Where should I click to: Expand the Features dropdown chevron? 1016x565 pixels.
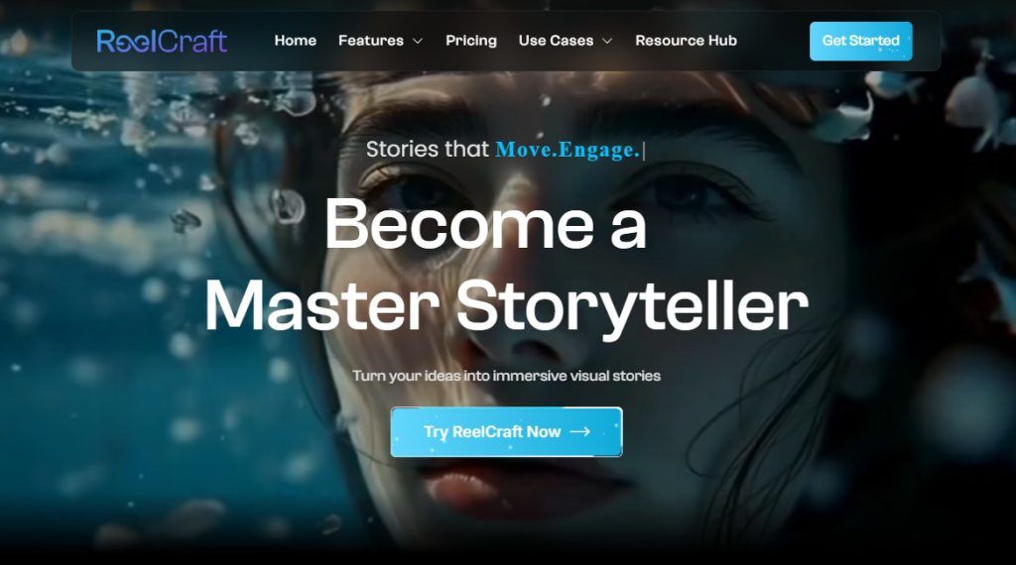pyautogui.click(x=418, y=41)
